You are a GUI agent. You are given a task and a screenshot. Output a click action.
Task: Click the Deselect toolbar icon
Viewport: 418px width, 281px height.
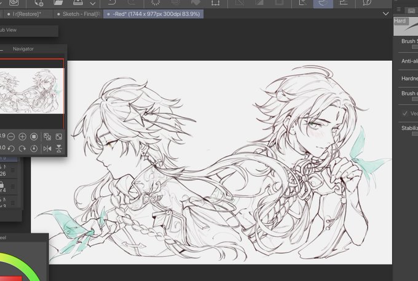click(x=239, y=2)
